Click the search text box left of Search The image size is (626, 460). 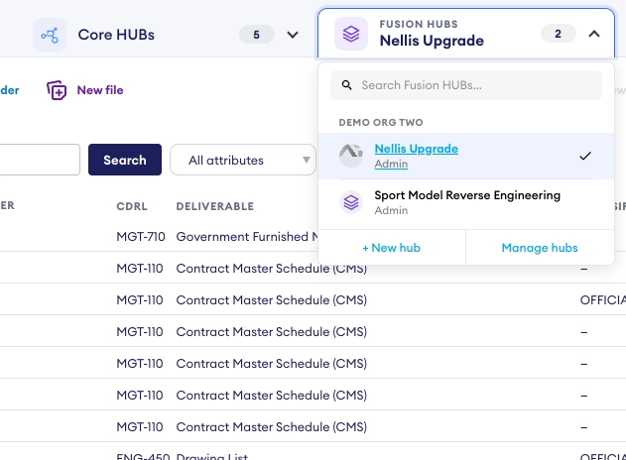click(x=40, y=160)
